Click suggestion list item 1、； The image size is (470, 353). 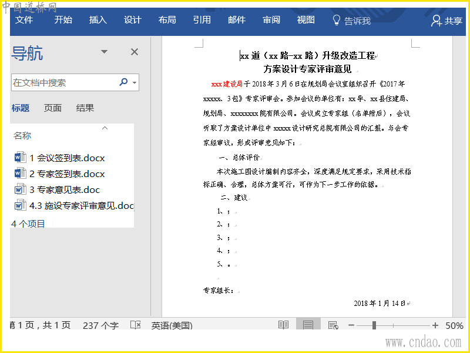[224, 211]
